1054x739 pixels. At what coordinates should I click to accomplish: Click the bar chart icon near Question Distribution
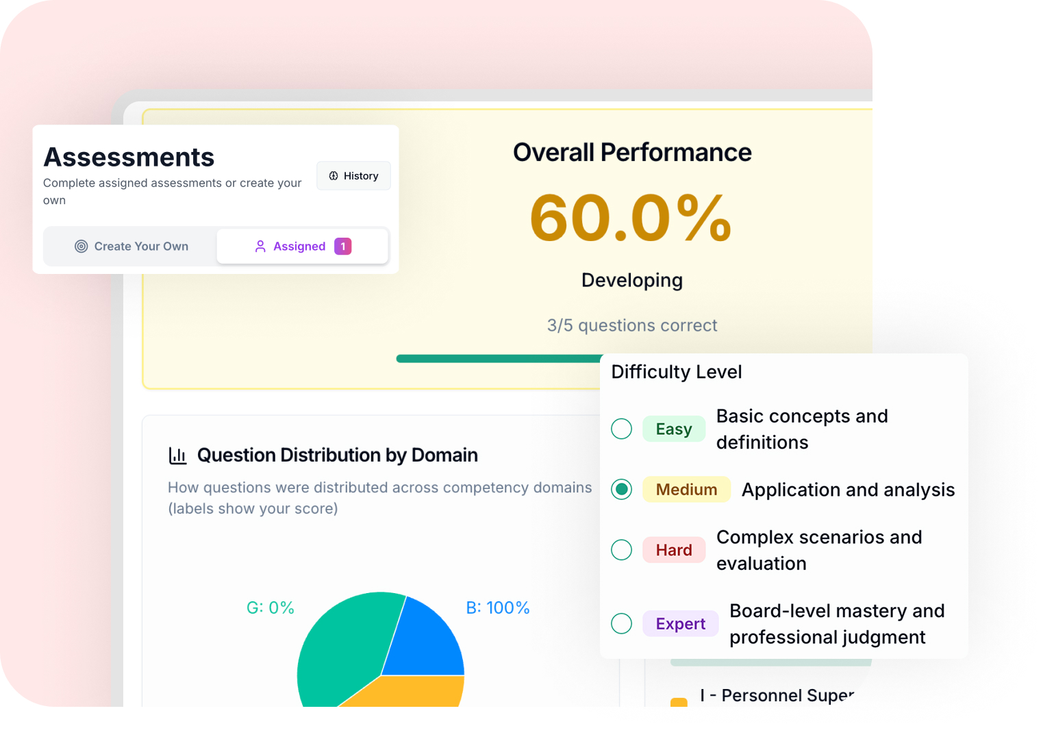pyautogui.click(x=177, y=454)
